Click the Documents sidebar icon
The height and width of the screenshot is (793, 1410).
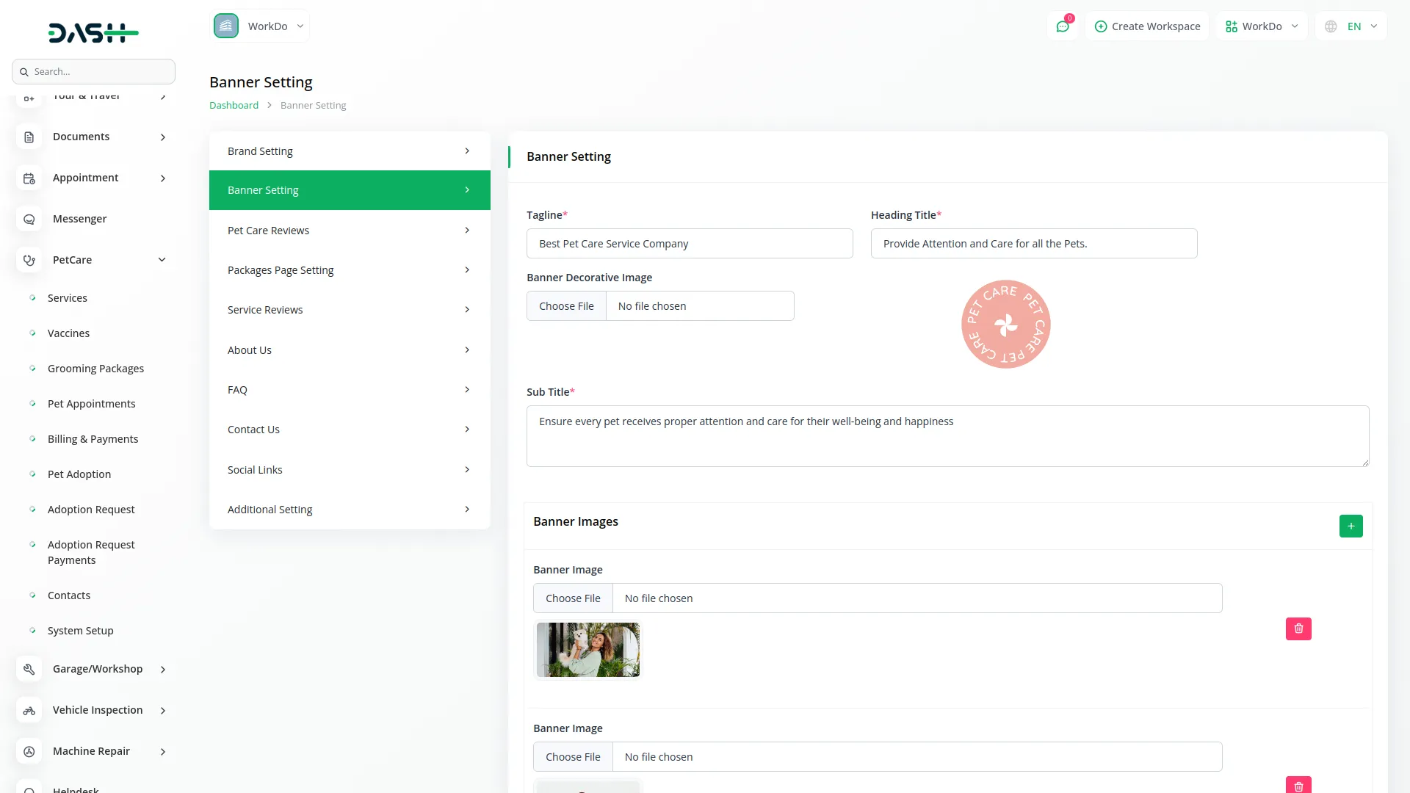click(29, 137)
